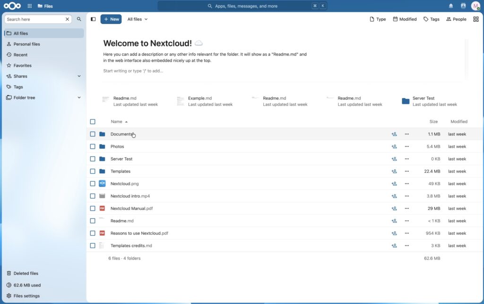
Task: Open the Type filter dropdown
Action: [x=378, y=19]
